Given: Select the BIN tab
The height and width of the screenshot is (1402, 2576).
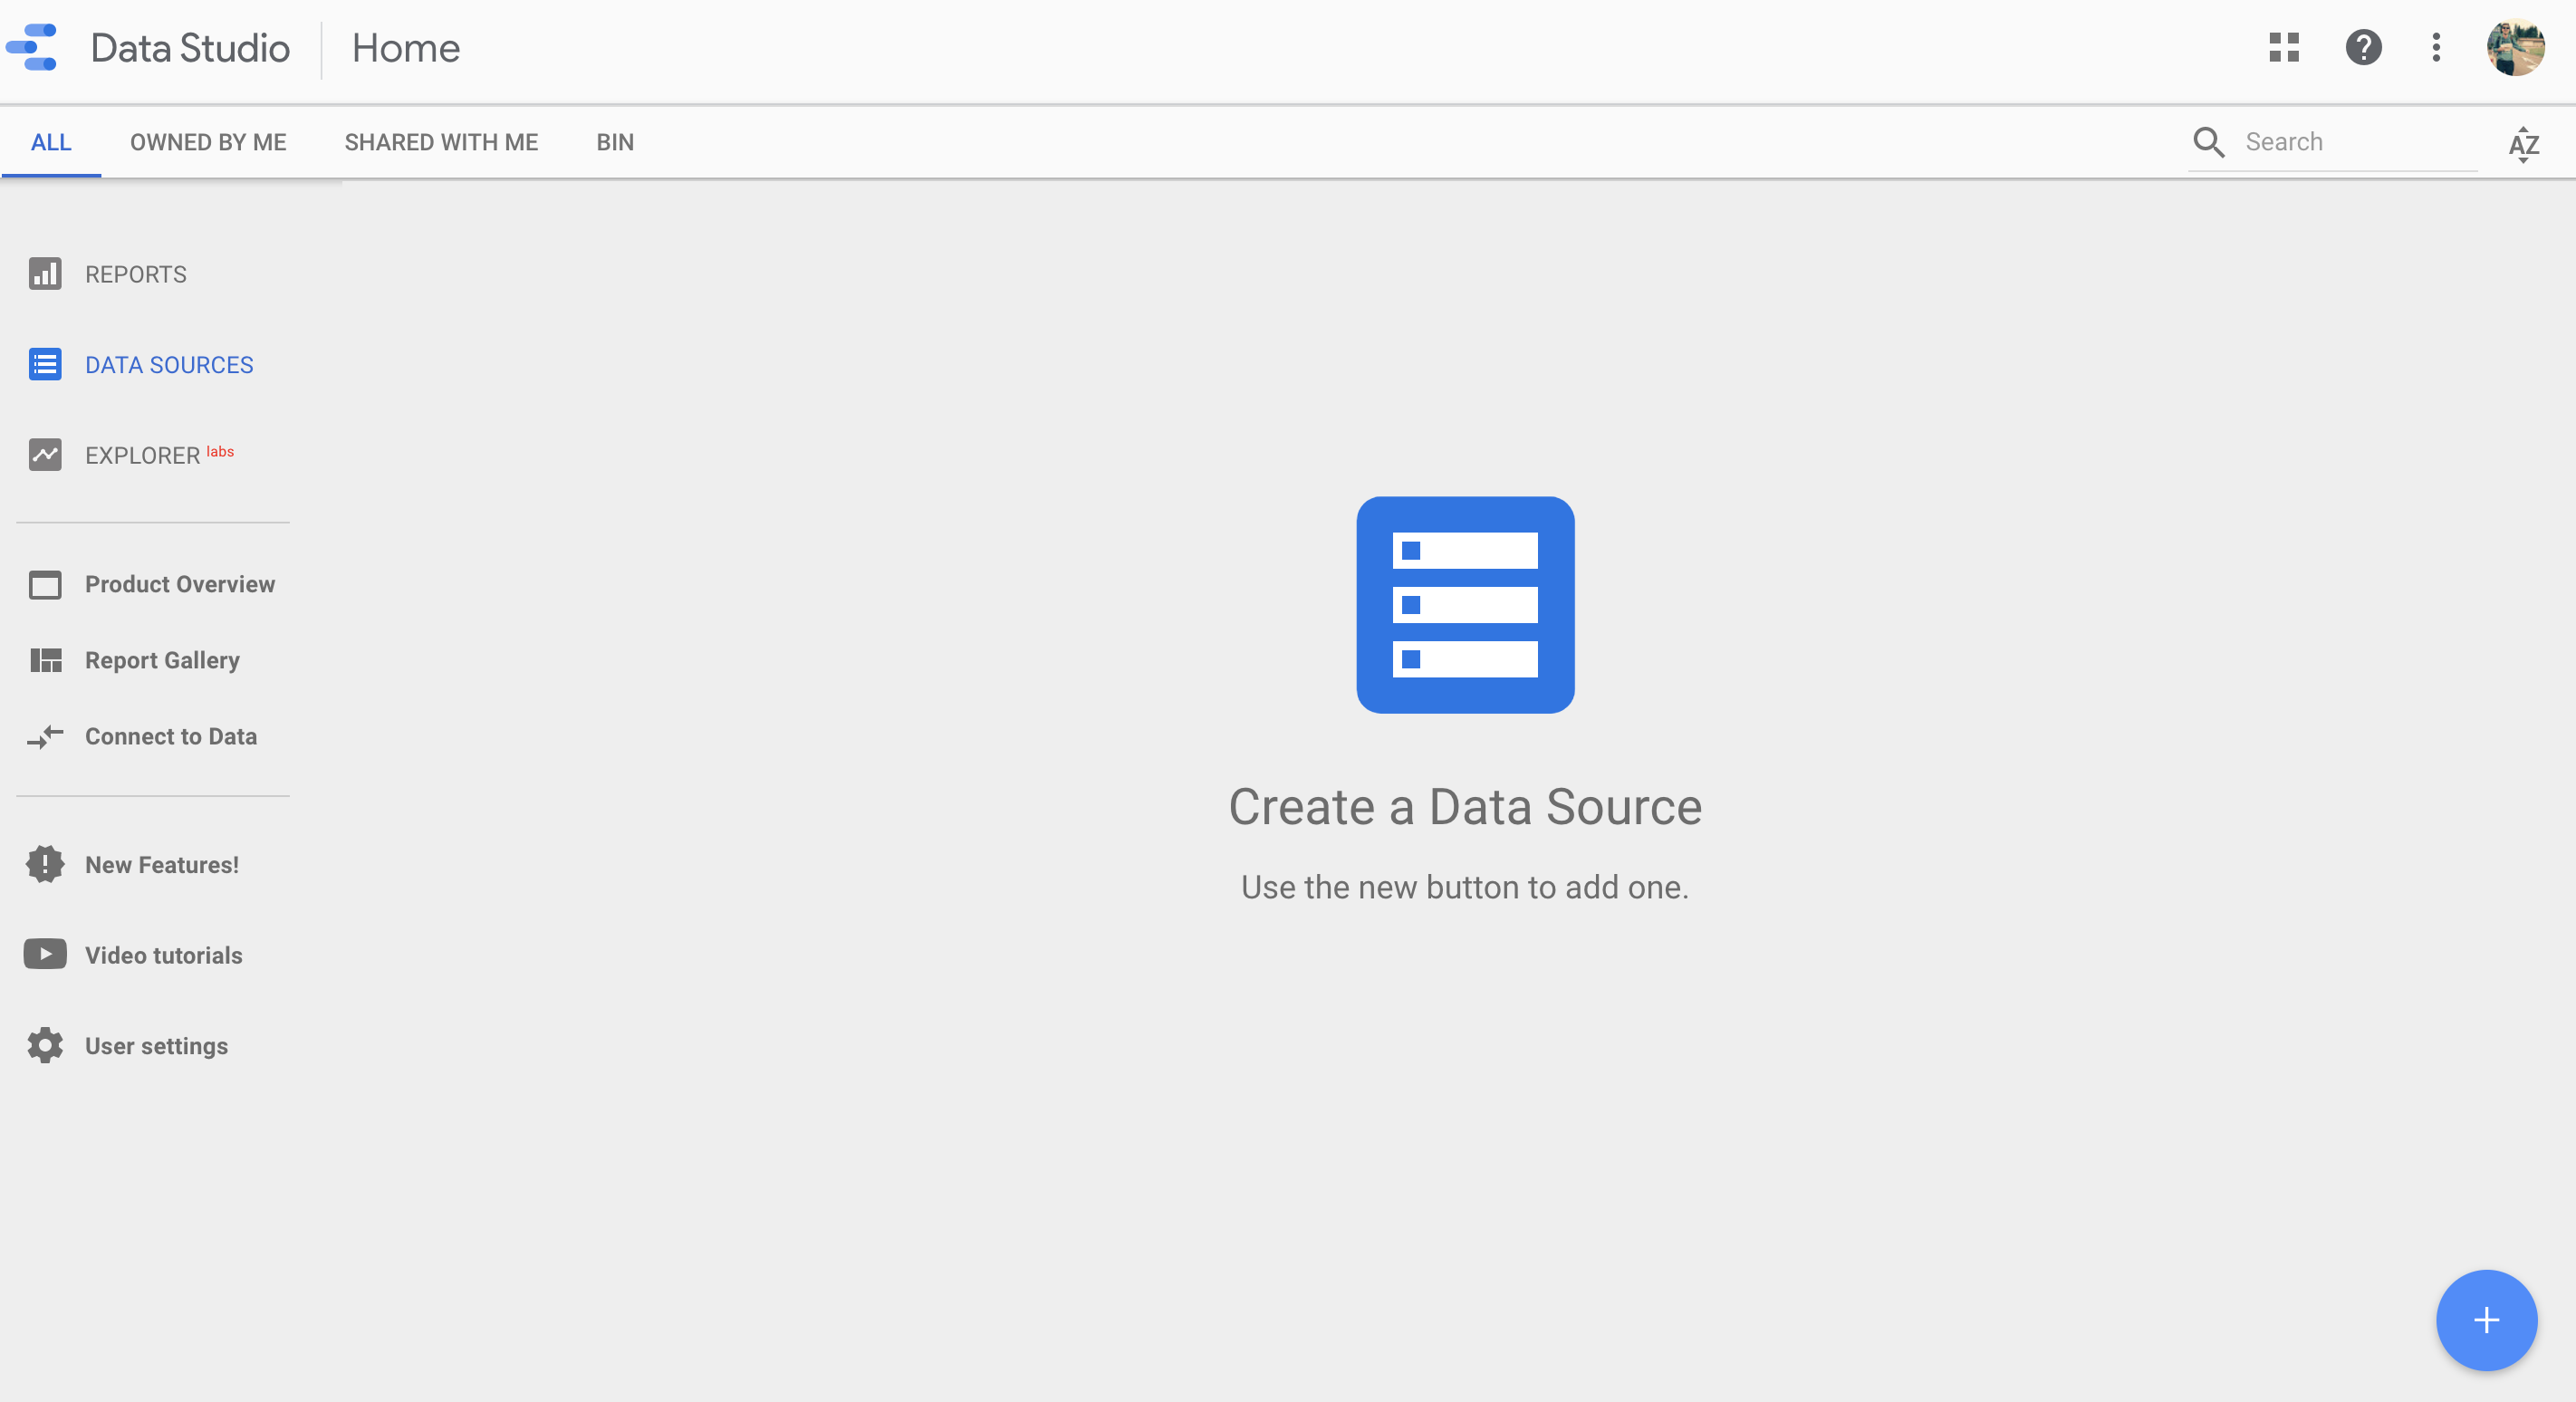Looking at the screenshot, I should click(615, 141).
